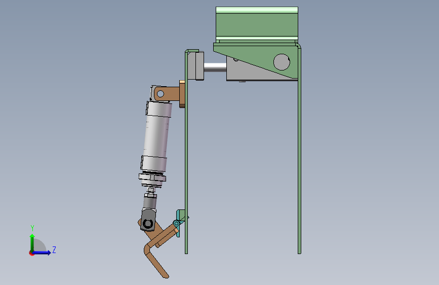Select the light green top strip of housing
439x285 pixels.
257,10
